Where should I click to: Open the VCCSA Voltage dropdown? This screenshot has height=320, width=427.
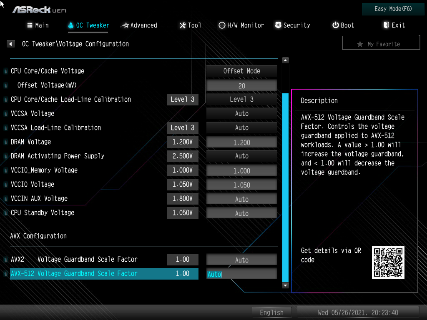241,113
